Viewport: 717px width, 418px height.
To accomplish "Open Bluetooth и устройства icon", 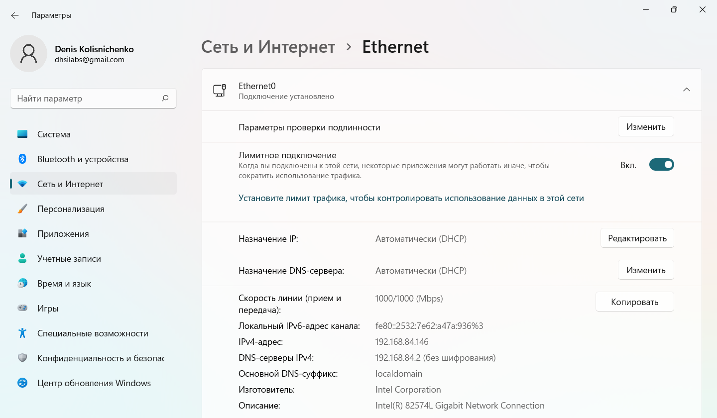I will click(22, 159).
